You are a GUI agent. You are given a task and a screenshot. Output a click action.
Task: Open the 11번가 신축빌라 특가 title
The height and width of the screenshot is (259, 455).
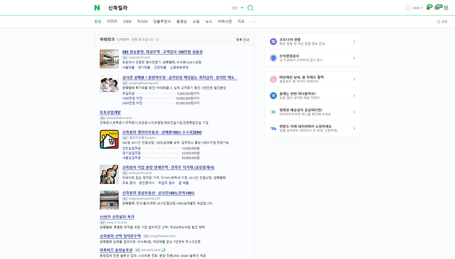[x=117, y=217]
